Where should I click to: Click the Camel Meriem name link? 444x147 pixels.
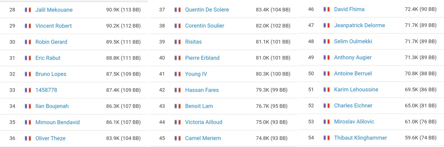203,138
